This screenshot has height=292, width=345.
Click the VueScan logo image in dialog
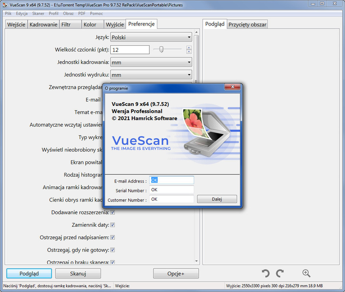pyautogui.click(x=141, y=143)
